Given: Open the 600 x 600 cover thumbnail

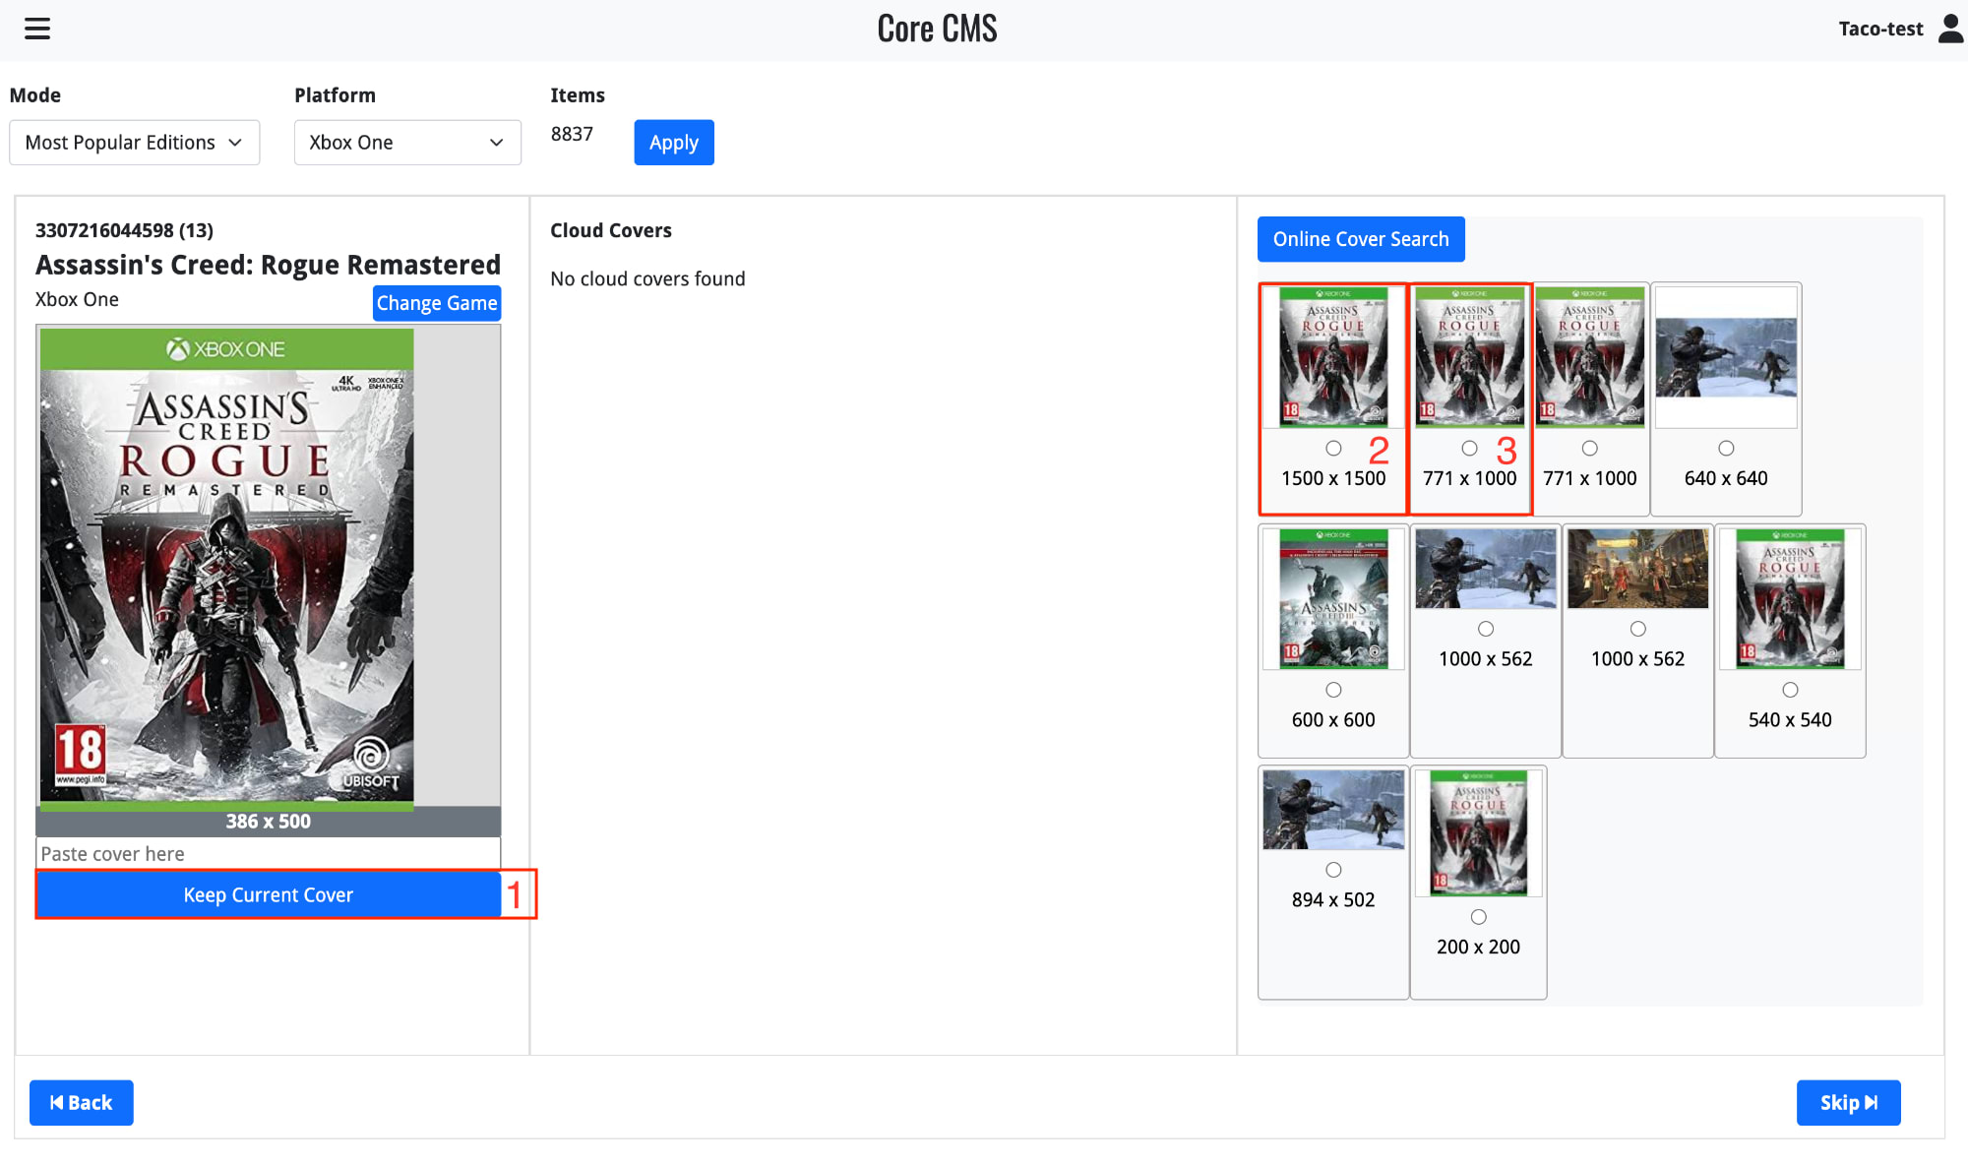Looking at the screenshot, I should [1333, 599].
